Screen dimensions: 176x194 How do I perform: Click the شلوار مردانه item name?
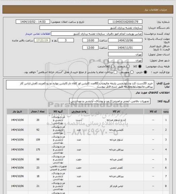point(116,140)
